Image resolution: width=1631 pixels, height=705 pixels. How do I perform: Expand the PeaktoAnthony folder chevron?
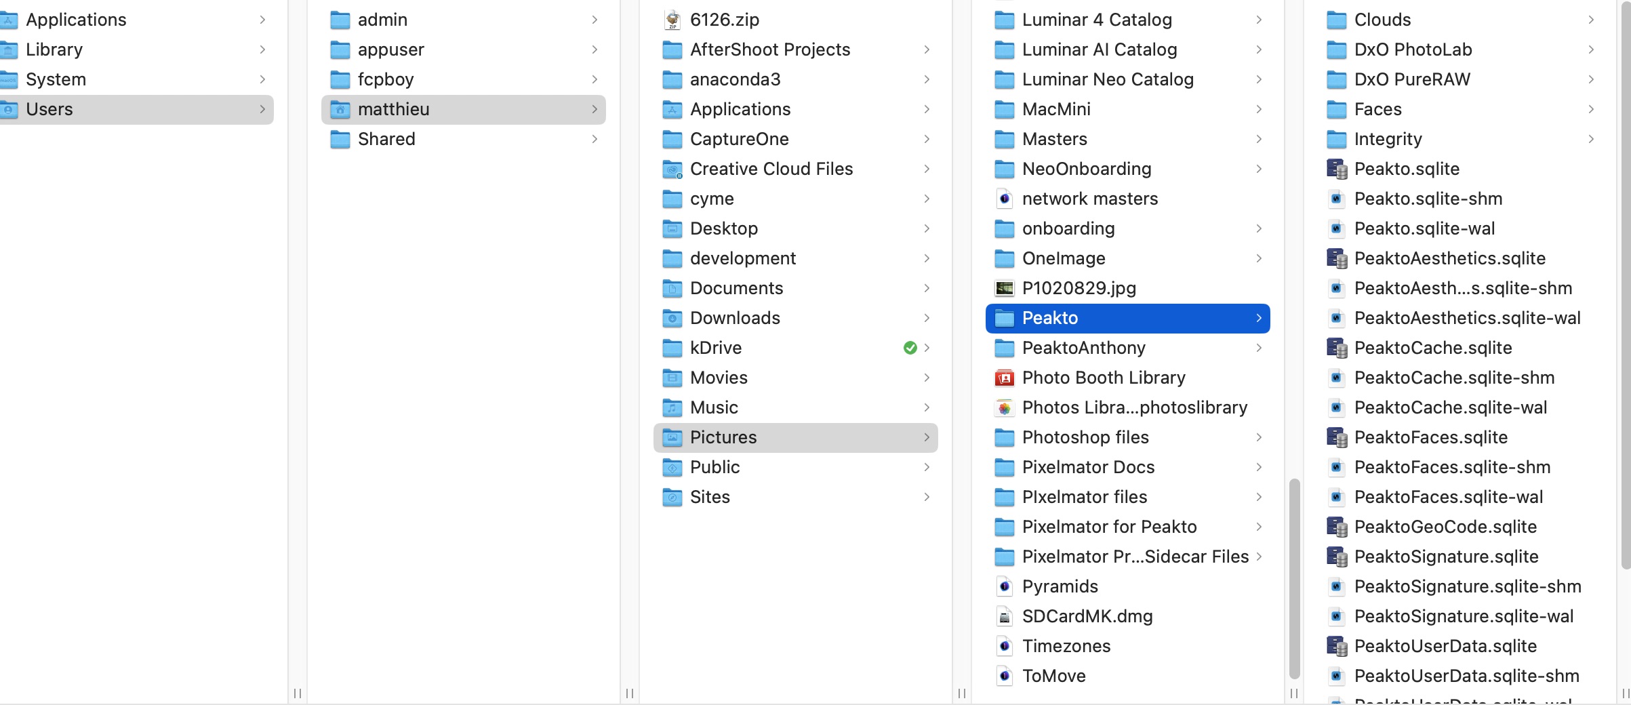[x=1259, y=348]
